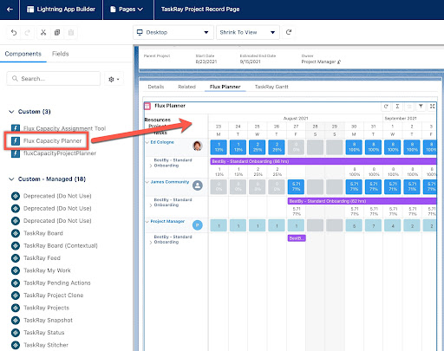The width and height of the screenshot is (444, 351).
Task: Open the Details tab on the record page
Action: coord(156,87)
